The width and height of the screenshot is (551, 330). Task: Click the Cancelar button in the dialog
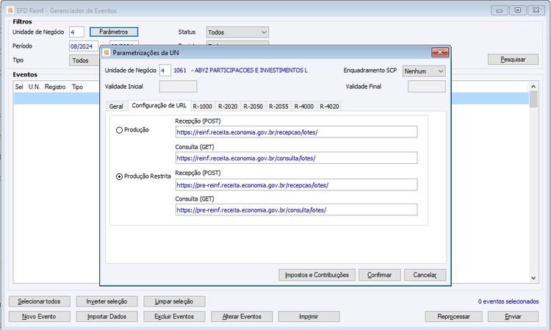(x=425, y=275)
